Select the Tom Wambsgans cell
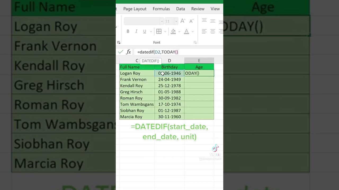This screenshot has width=339, height=190. (137, 104)
